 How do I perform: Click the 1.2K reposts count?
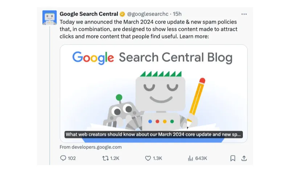coord(115,158)
